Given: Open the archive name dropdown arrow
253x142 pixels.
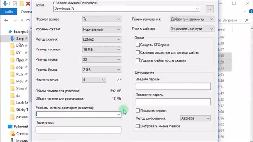Looking at the screenshot, I should point(197,9).
